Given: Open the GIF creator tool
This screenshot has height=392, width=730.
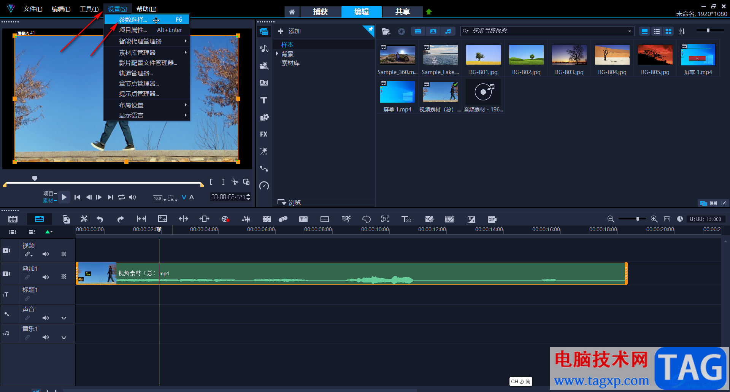Looking at the screenshot, I should (492, 219).
